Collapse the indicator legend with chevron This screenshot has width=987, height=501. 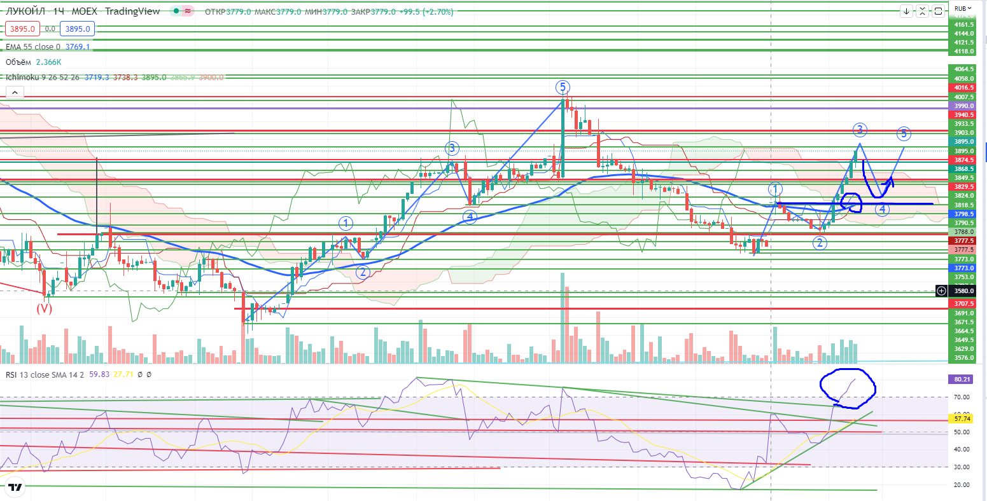click(14, 93)
